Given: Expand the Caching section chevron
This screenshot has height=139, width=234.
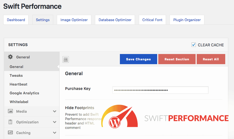Looking at the screenshot, I should tap(55, 133).
